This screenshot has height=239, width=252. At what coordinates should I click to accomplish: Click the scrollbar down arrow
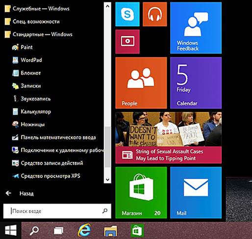tap(107, 179)
